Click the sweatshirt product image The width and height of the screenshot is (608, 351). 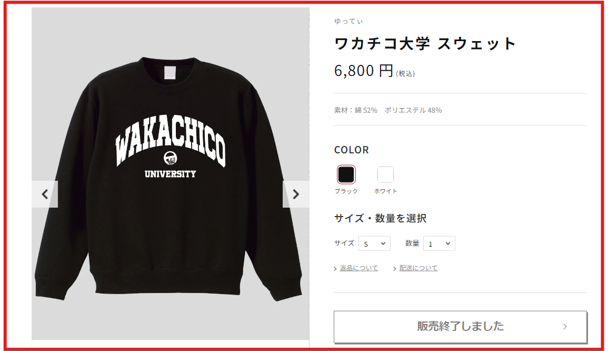click(170, 173)
